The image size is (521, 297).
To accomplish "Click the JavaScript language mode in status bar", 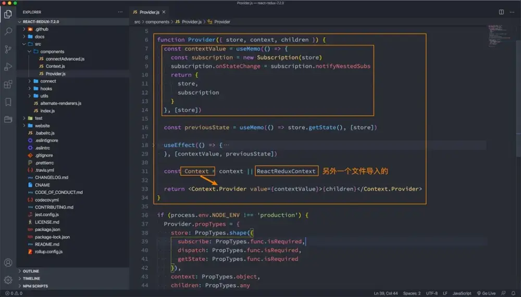I will (462, 293).
